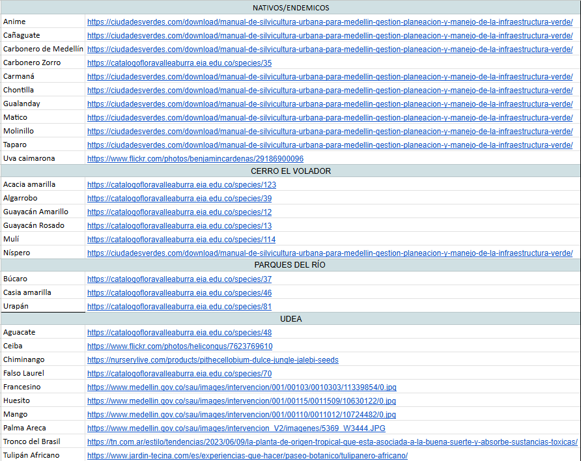
Task: Select the Taparo name cell
Action: (43, 145)
